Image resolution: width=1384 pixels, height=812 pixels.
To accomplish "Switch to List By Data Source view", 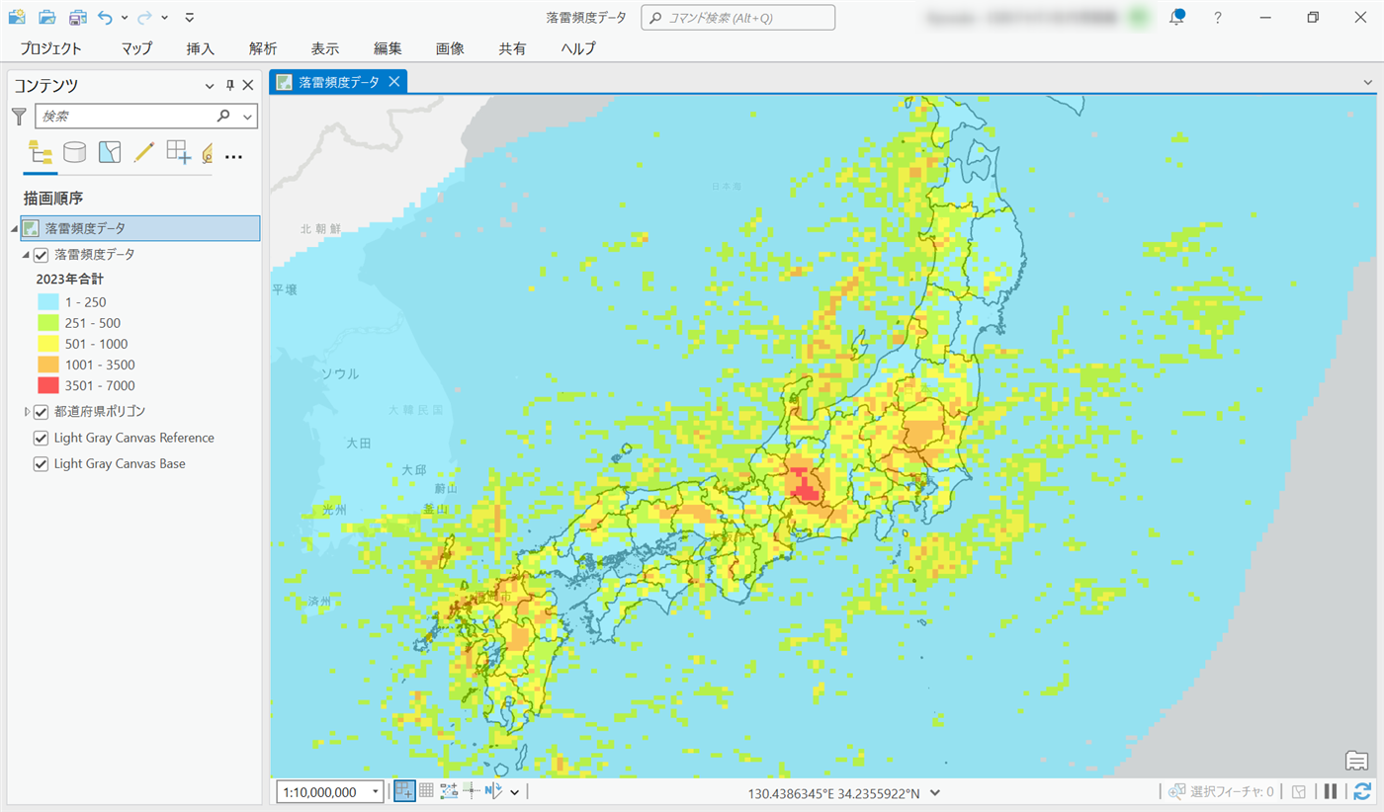I will pyautogui.click(x=74, y=152).
